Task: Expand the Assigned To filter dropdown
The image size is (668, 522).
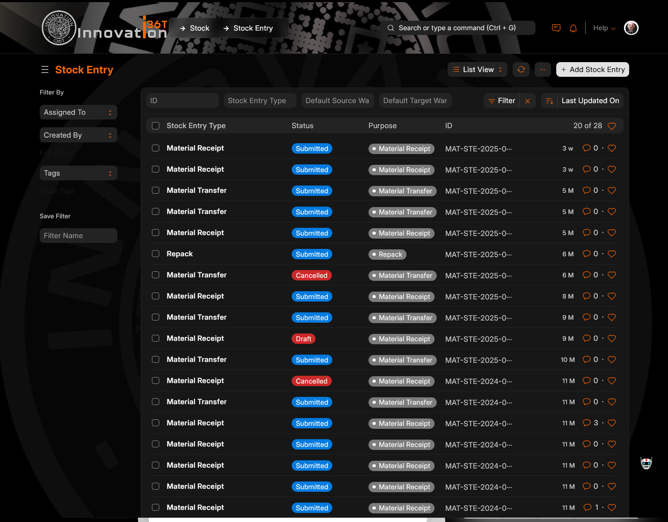Action: point(78,112)
